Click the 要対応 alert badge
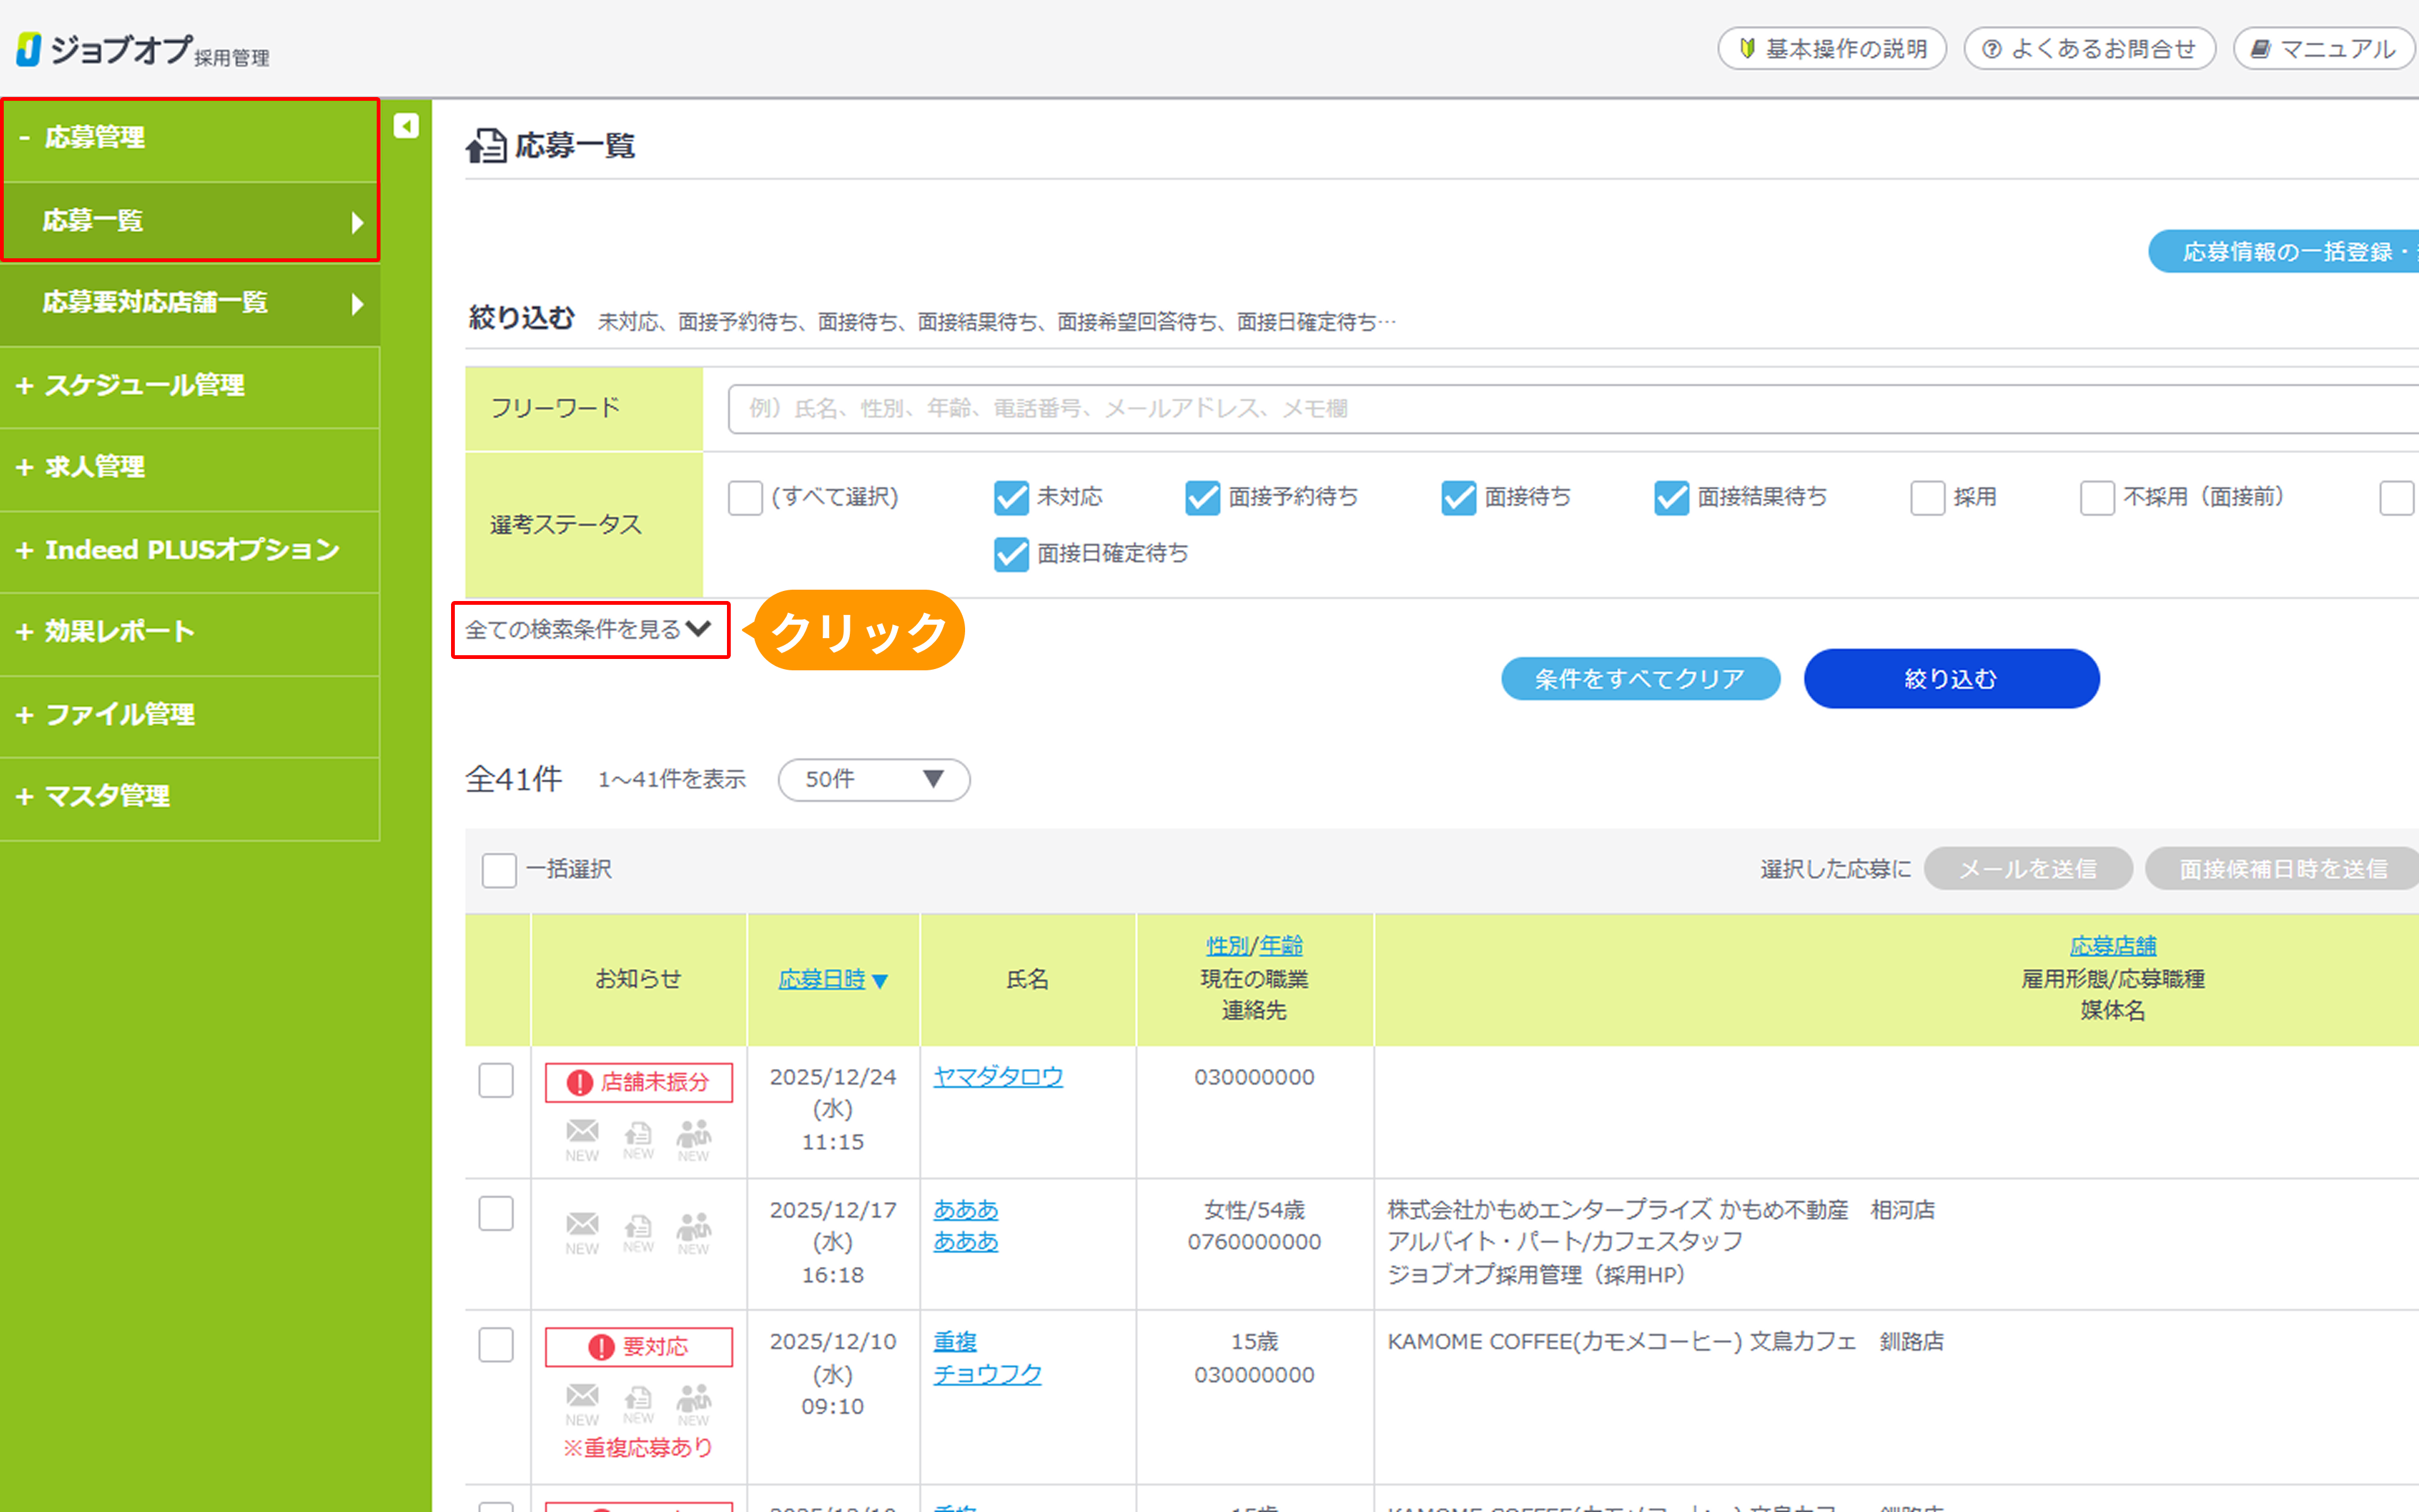 point(639,1346)
